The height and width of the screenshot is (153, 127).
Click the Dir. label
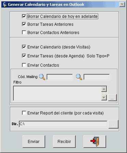point(15,124)
